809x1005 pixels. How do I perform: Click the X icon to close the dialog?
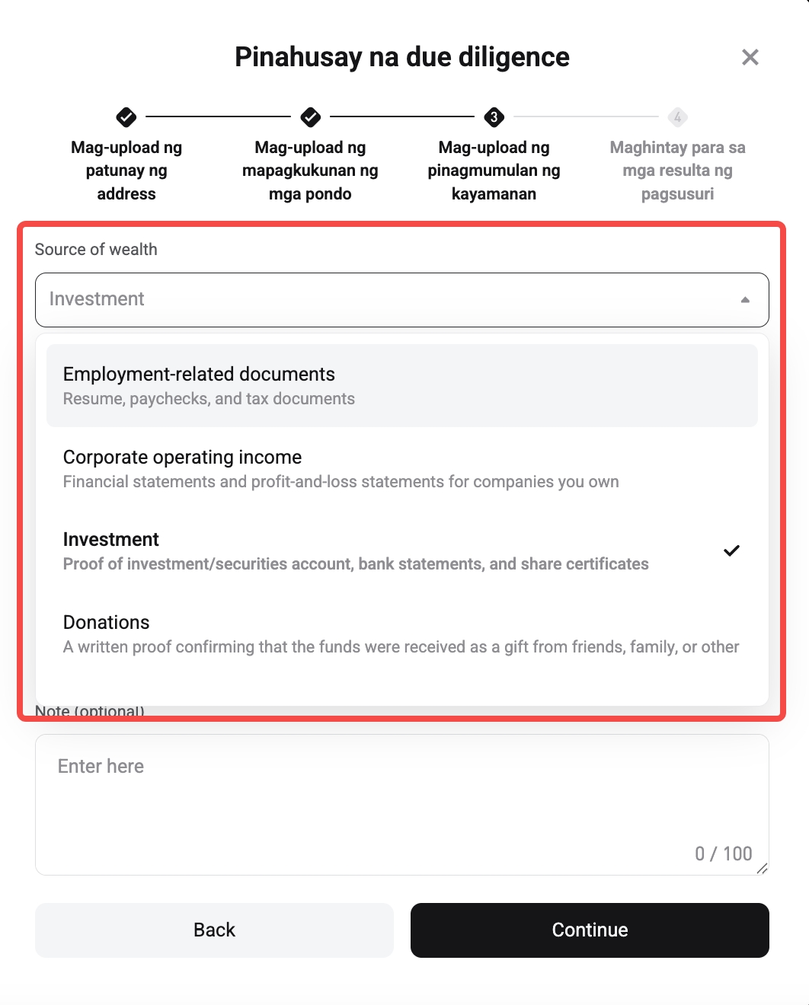click(x=750, y=56)
